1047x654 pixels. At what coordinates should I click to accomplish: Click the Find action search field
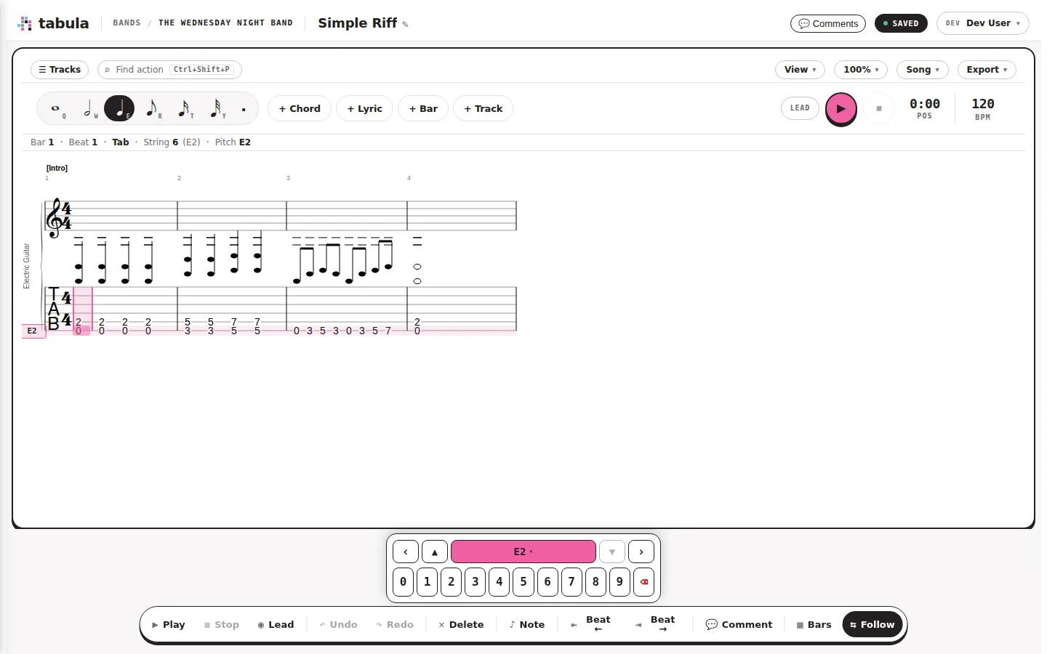point(169,70)
